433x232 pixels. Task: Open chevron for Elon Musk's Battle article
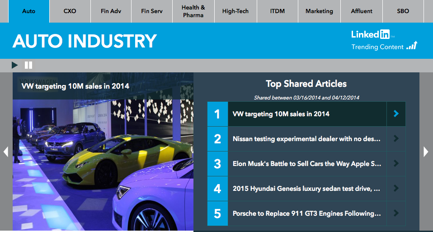[x=396, y=164]
